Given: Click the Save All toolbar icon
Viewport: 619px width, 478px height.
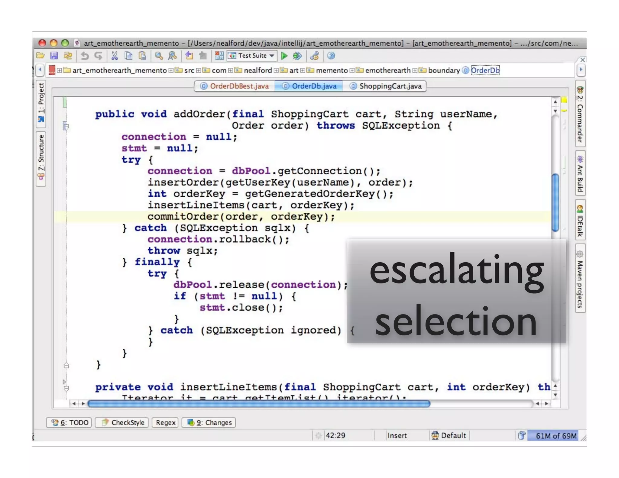Looking at the screenshot, I should click(54, 56).
